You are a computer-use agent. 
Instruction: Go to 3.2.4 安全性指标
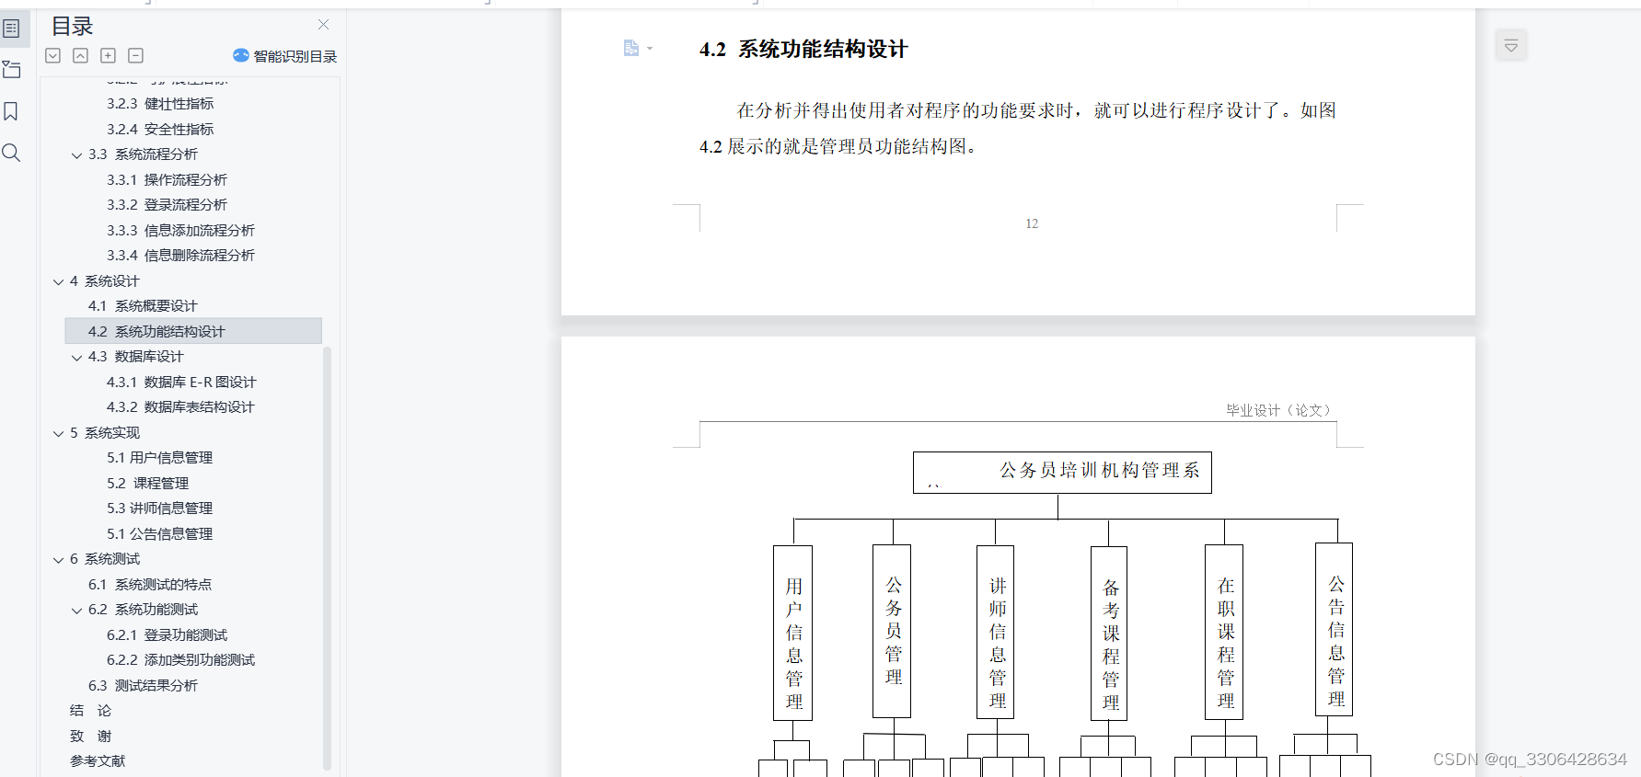tap(160, 130)
